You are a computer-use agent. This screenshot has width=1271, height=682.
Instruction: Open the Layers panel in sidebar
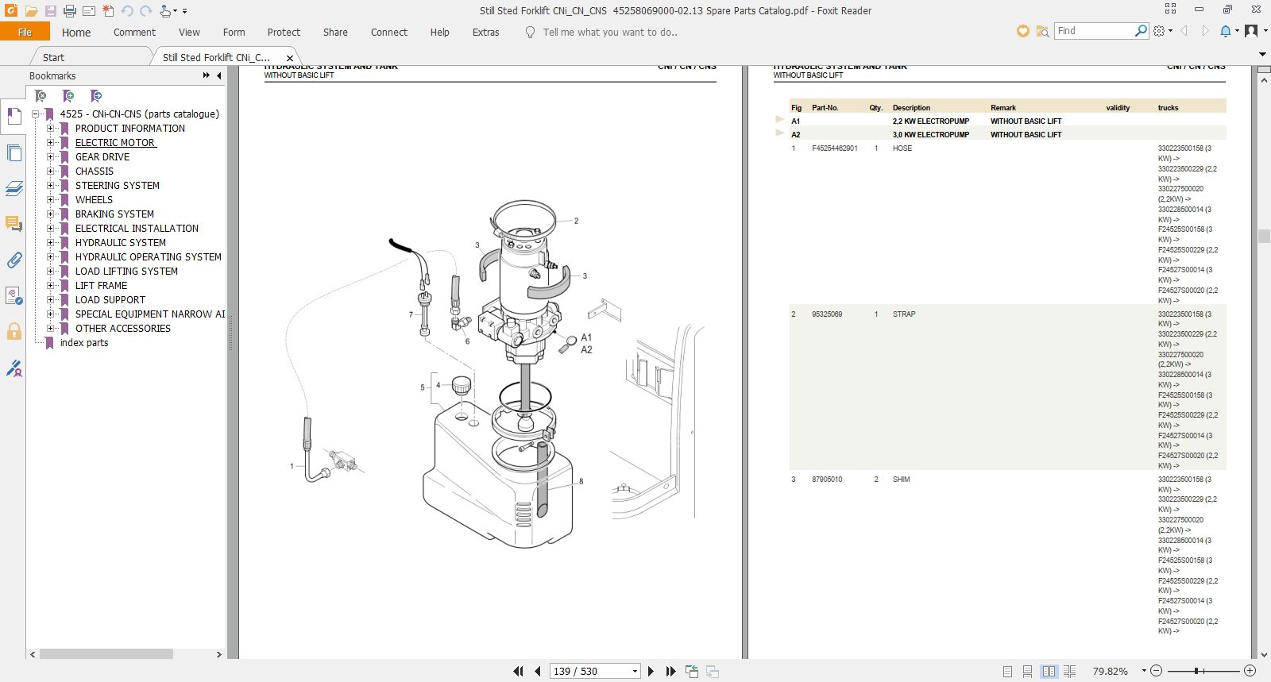[14, 188]
